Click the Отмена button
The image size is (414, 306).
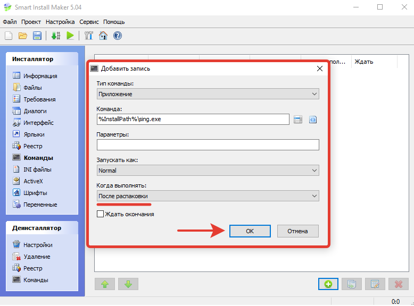(297, 231)
